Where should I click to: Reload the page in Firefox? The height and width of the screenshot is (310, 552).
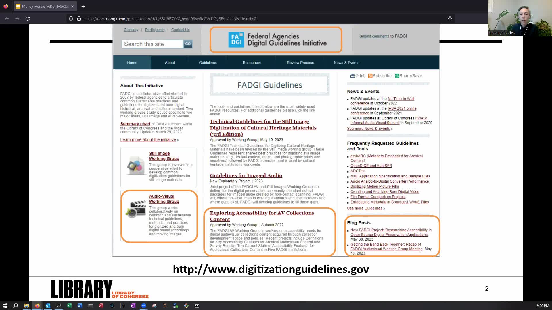point(28,19)
